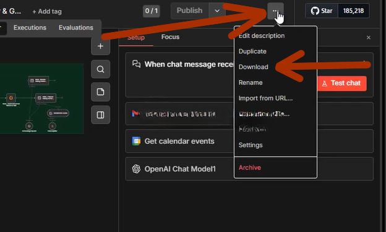
Task: Open Settings from the menu
Action: click(251, 145)
